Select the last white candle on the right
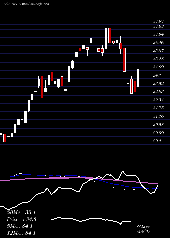The height and width of the screenshot is (238, 170). pos(138,78)
